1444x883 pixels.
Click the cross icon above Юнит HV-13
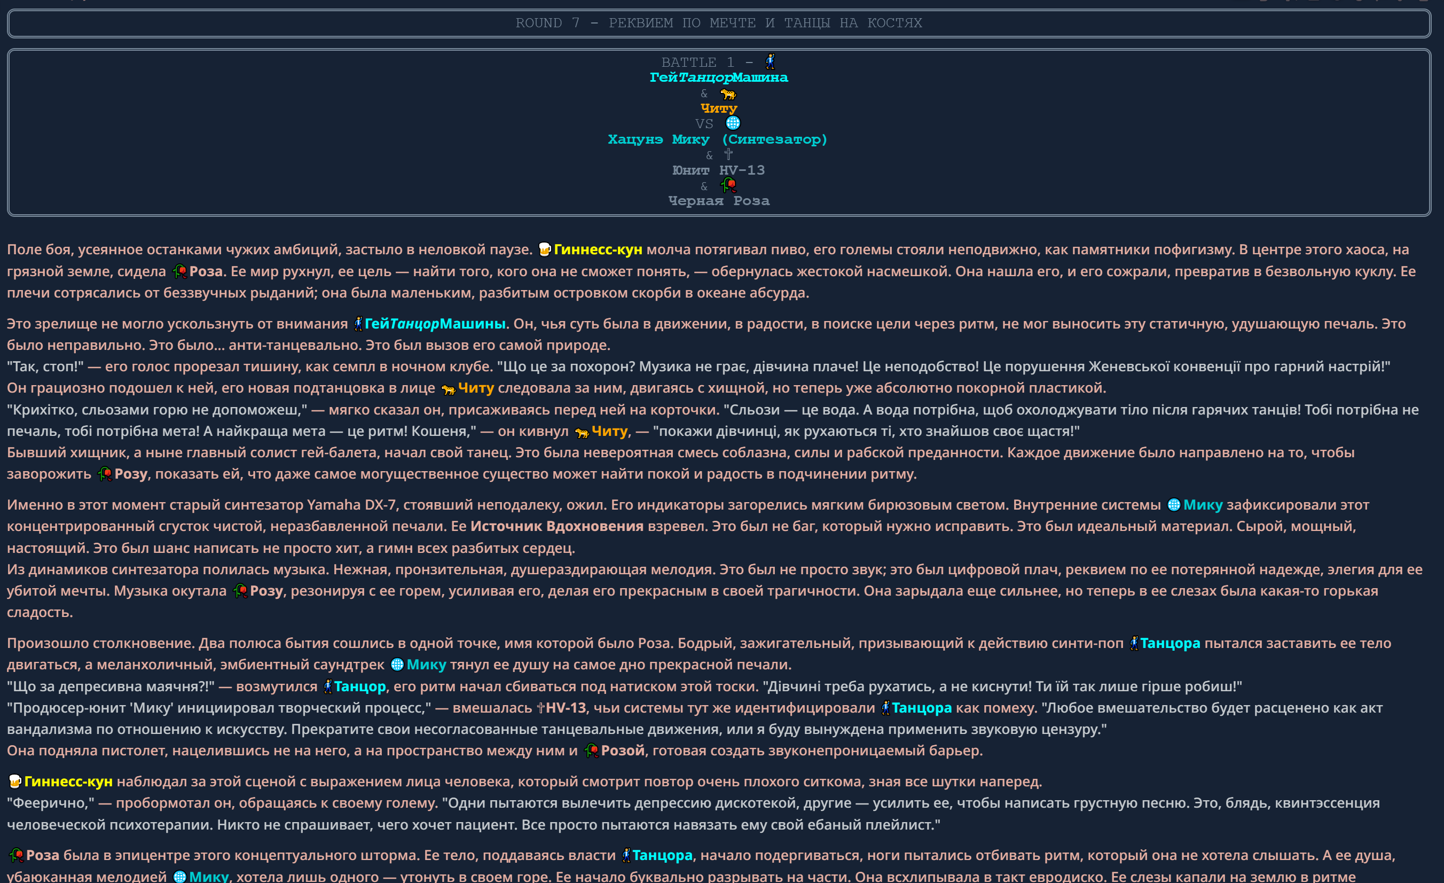pyautogui.click(x=728, y=154)
